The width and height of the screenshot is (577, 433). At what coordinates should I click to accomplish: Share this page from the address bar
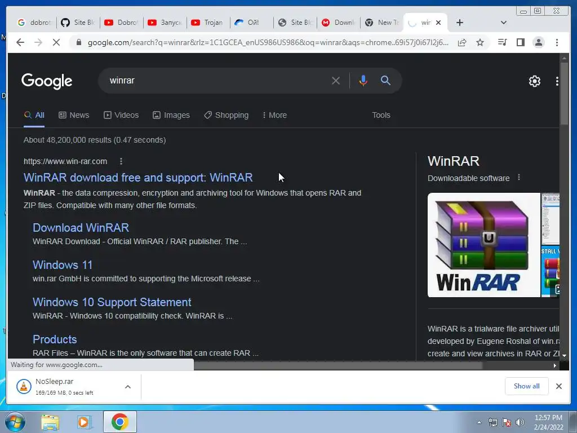(x=462, y=42)
